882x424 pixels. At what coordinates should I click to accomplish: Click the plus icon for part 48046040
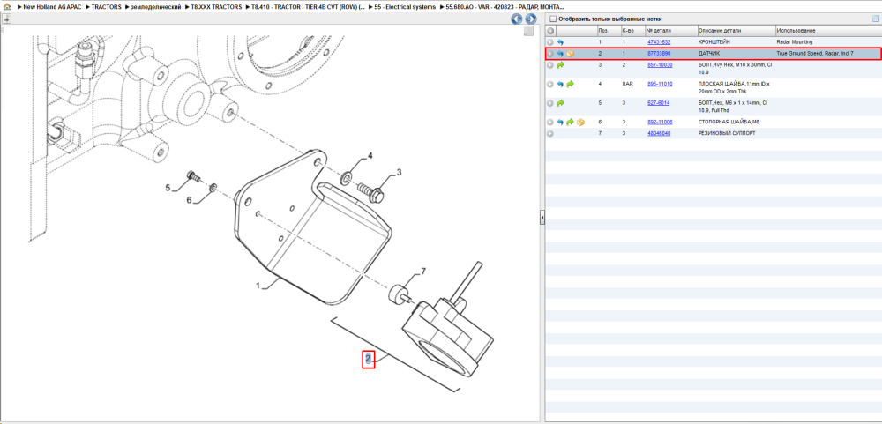(550, 134)
